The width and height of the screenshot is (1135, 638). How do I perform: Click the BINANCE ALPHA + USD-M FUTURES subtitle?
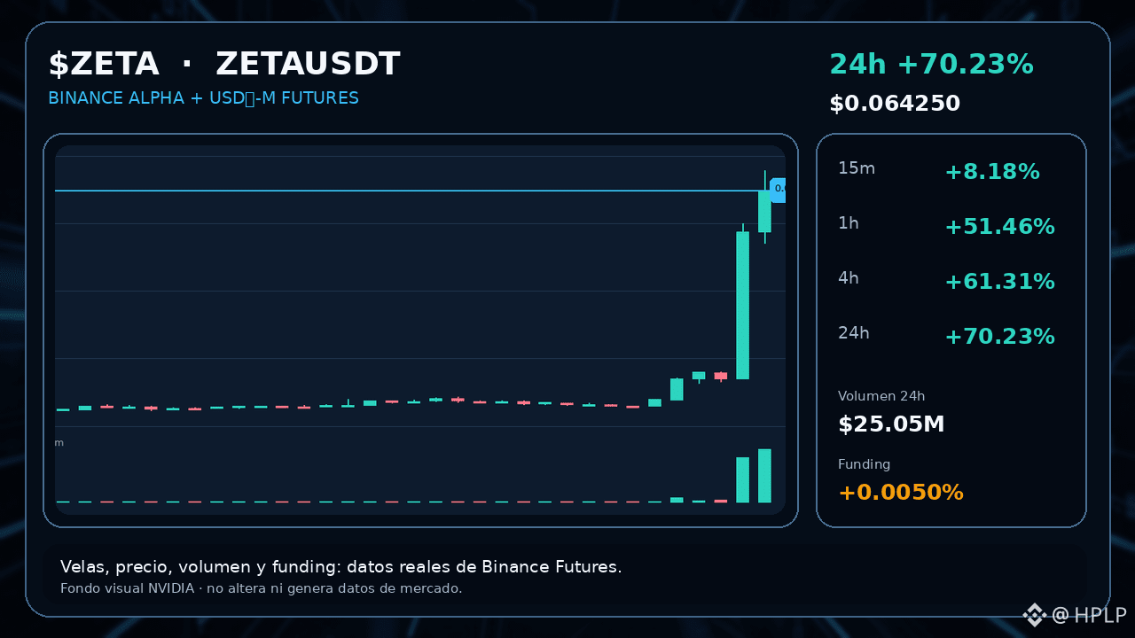click(x=203, y=97)
